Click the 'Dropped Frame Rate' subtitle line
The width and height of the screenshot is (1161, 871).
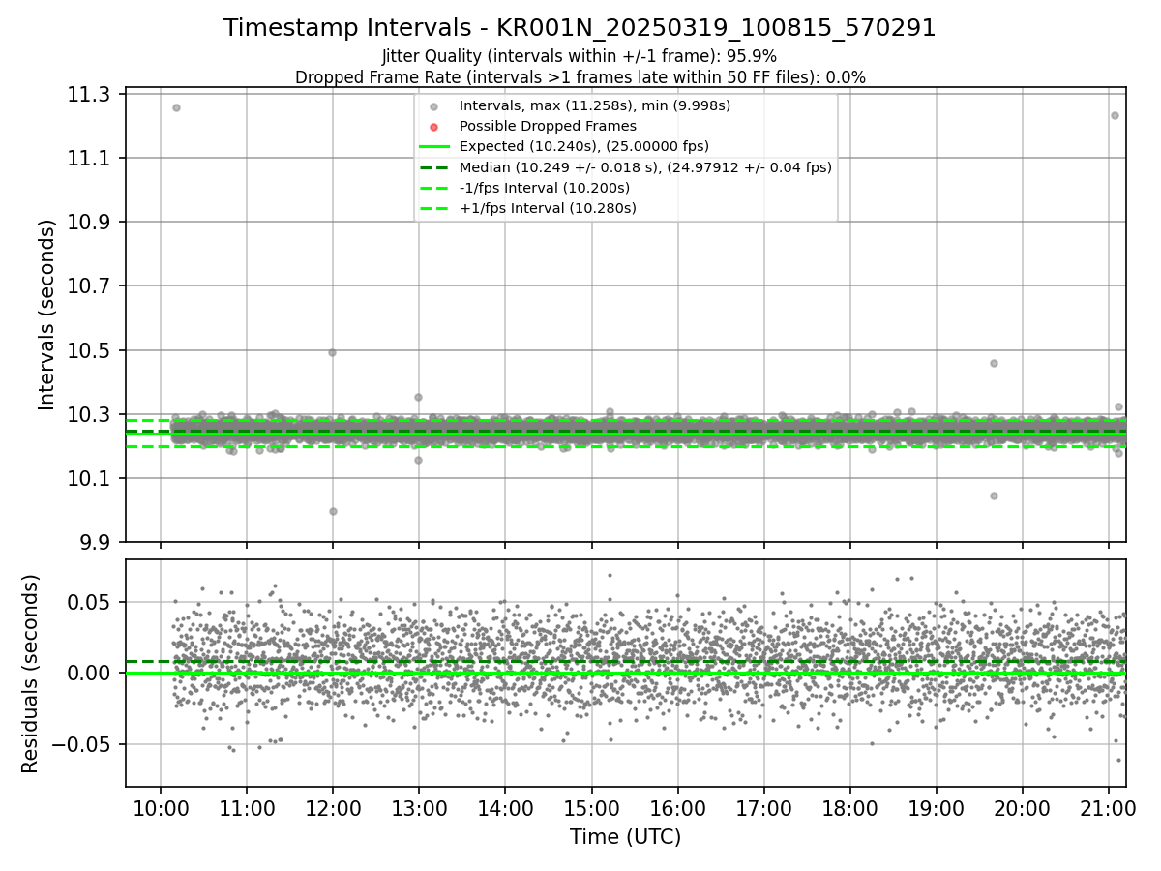tap(580, 77)
